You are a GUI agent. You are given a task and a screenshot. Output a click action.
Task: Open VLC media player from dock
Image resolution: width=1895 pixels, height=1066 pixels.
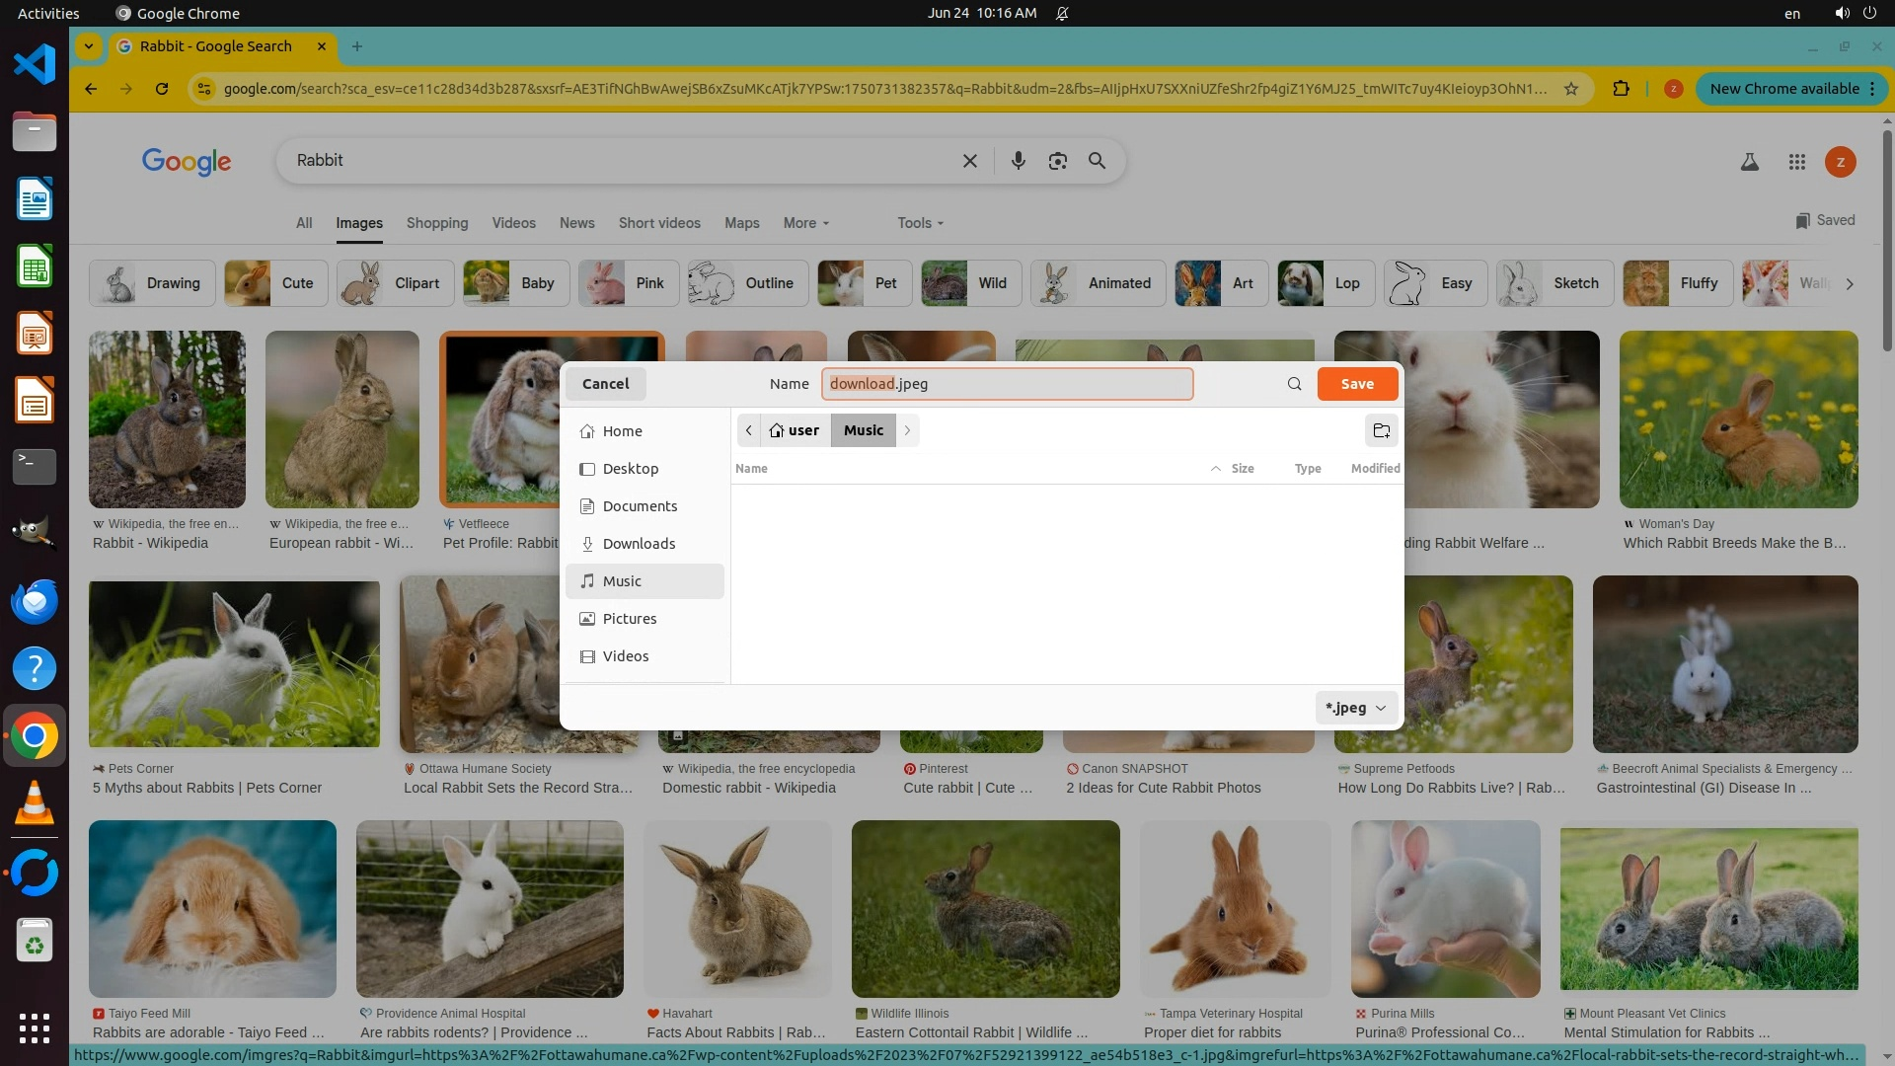35,803
